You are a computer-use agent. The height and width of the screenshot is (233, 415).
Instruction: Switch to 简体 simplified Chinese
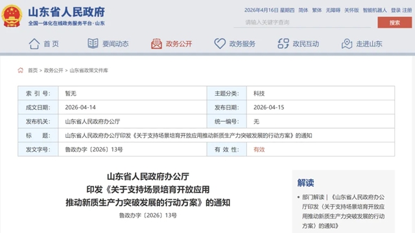pyautogui.click(x=303, y=10)
